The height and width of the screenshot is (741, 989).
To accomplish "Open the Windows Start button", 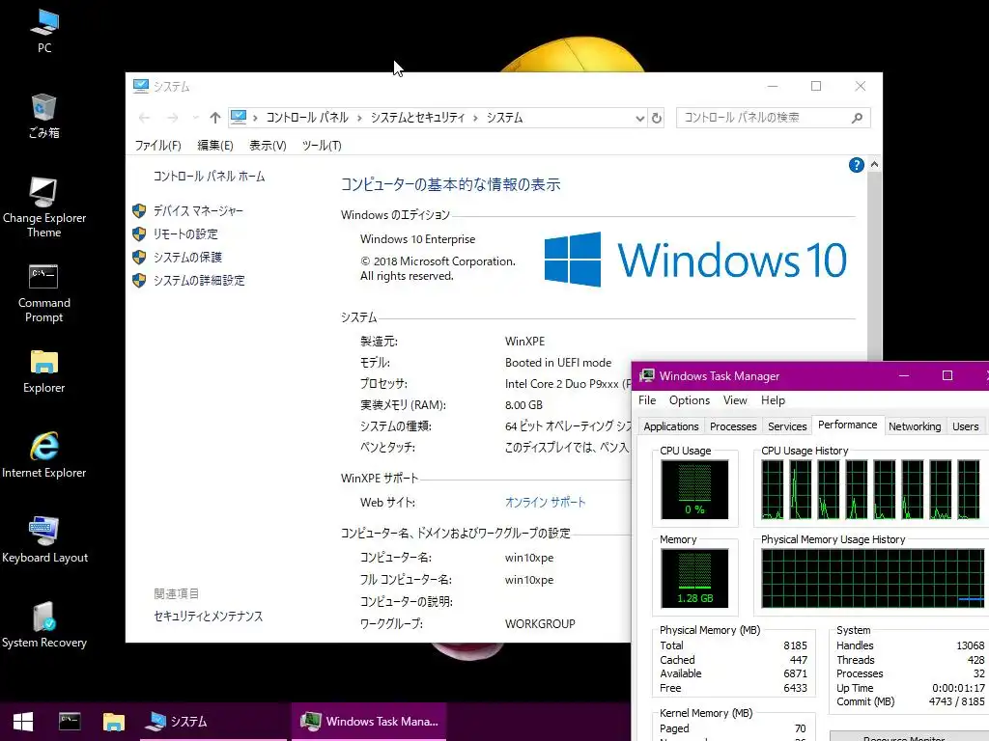I will pos(23,722).
